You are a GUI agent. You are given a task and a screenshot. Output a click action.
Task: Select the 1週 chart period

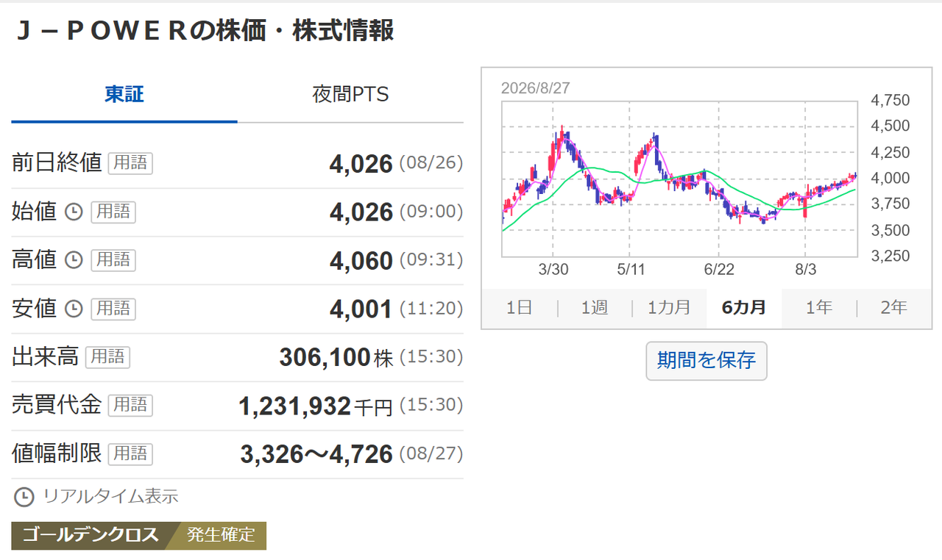pyautogui.click(x=595, y=308)
